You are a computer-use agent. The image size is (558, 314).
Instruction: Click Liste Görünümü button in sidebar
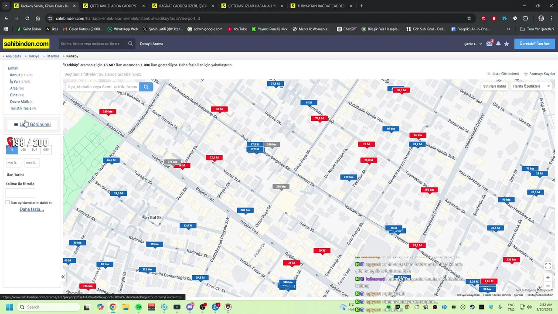(32, 124)
